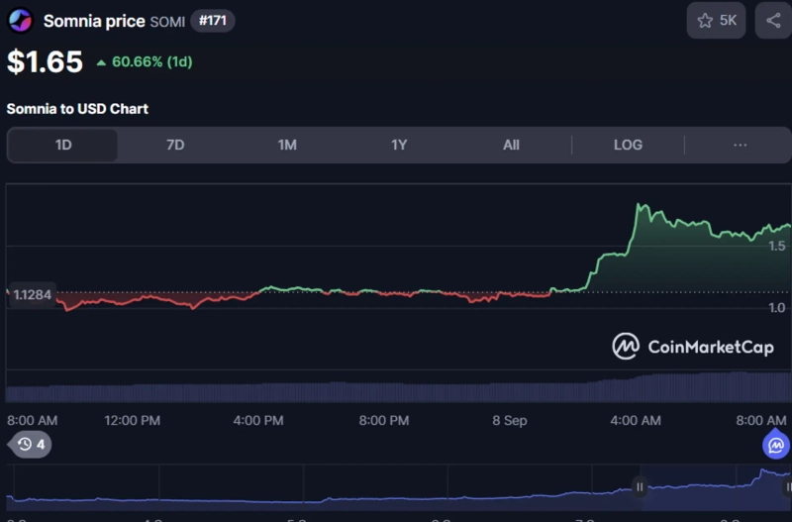Click the 1.1284 opening price label
This screenshot has height=522, width=792.
click(x=33, y=293)
